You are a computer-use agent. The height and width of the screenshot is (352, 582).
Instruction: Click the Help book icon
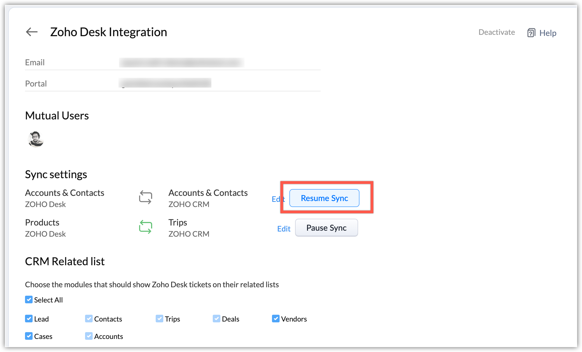tap(531, 33)
